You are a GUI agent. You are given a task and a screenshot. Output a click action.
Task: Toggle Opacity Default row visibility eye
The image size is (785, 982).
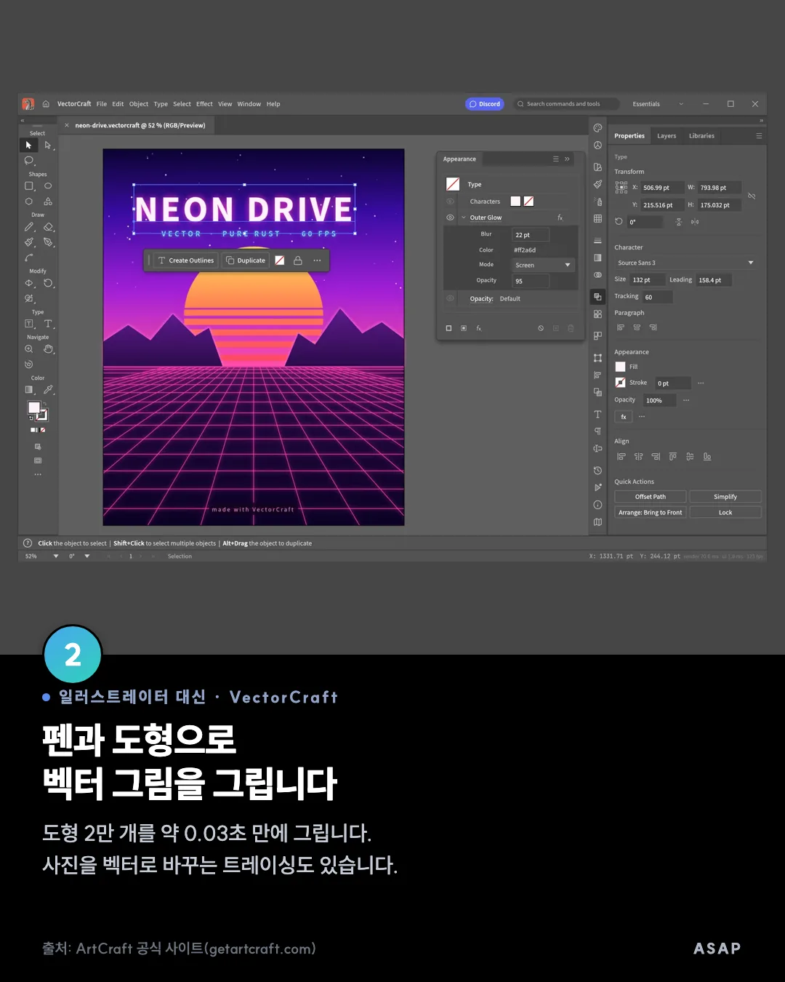[450, 298]
